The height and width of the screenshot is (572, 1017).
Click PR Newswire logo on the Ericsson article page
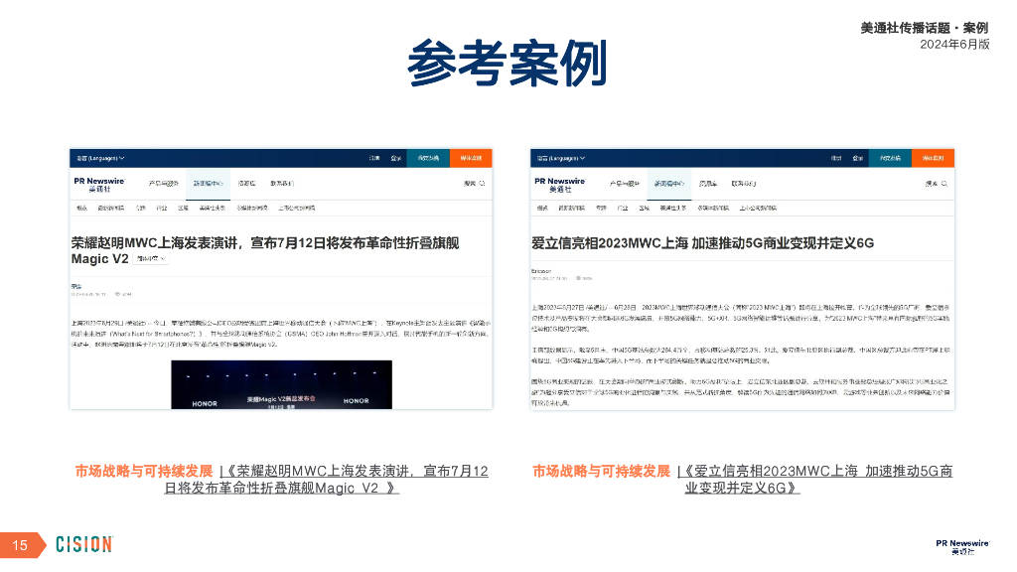(x=560, y=184)
